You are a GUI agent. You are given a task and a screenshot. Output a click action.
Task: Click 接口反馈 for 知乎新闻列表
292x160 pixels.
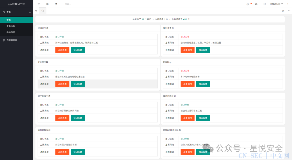(78, 118)
